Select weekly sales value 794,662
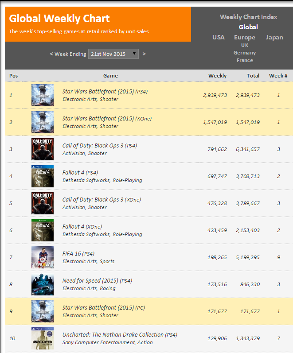The image size is (293, 353). click(x=217, y=149)
